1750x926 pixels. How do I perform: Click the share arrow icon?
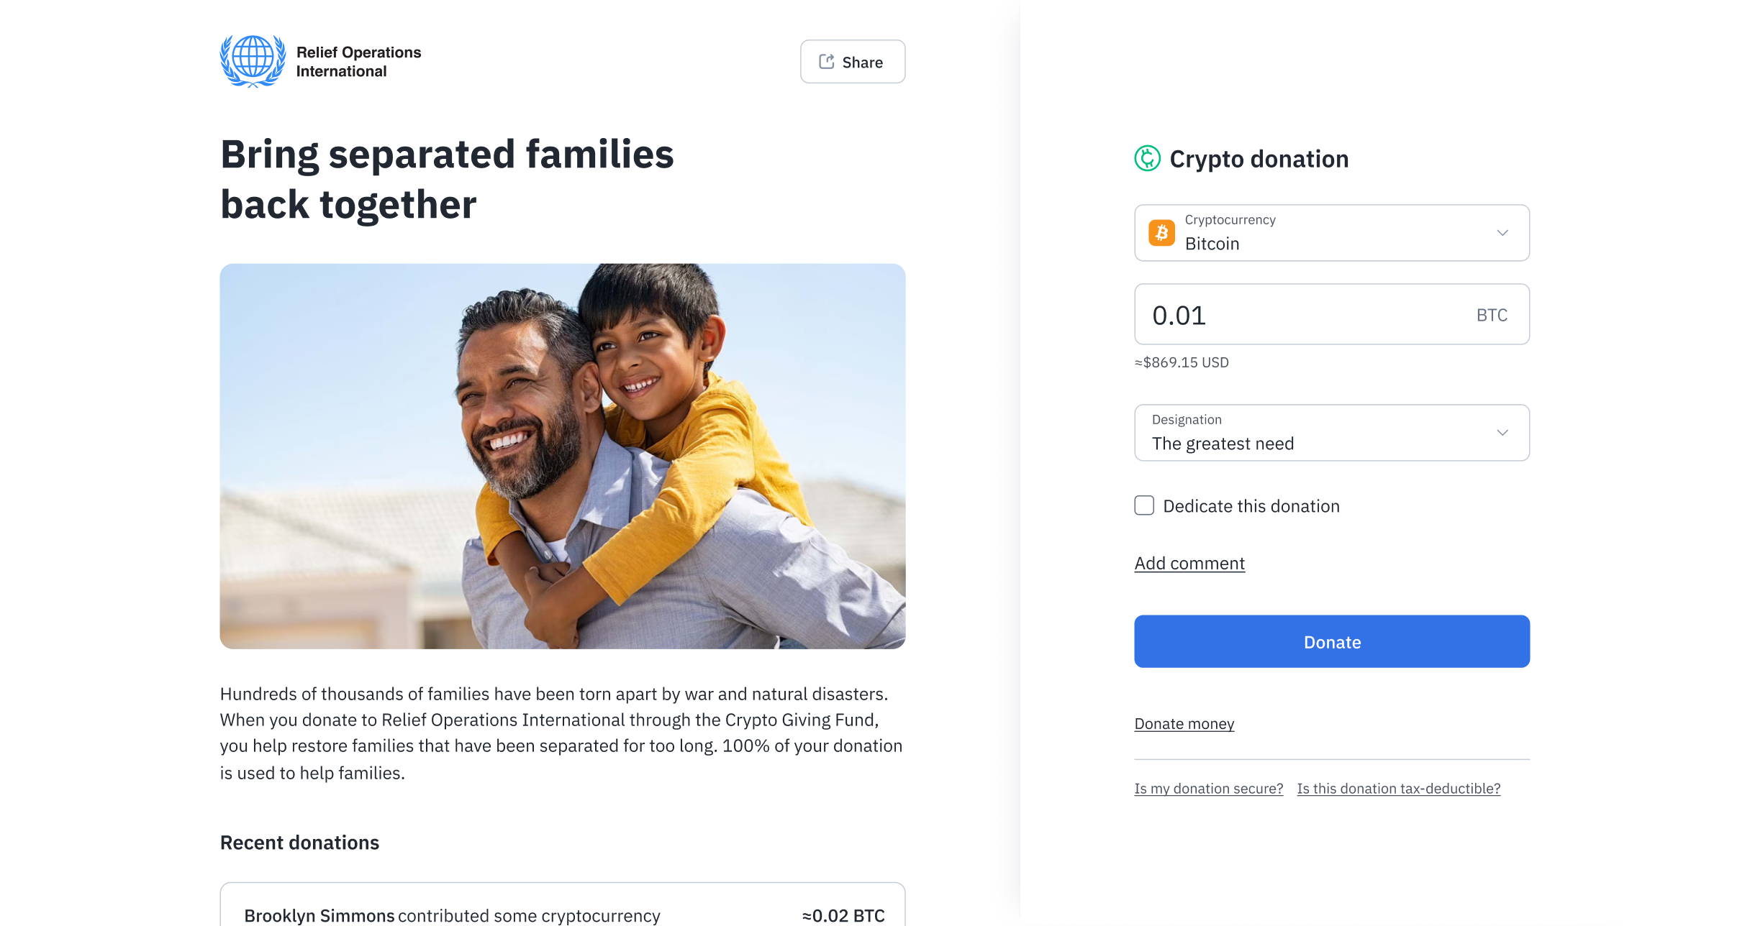[x=826, y=62]
